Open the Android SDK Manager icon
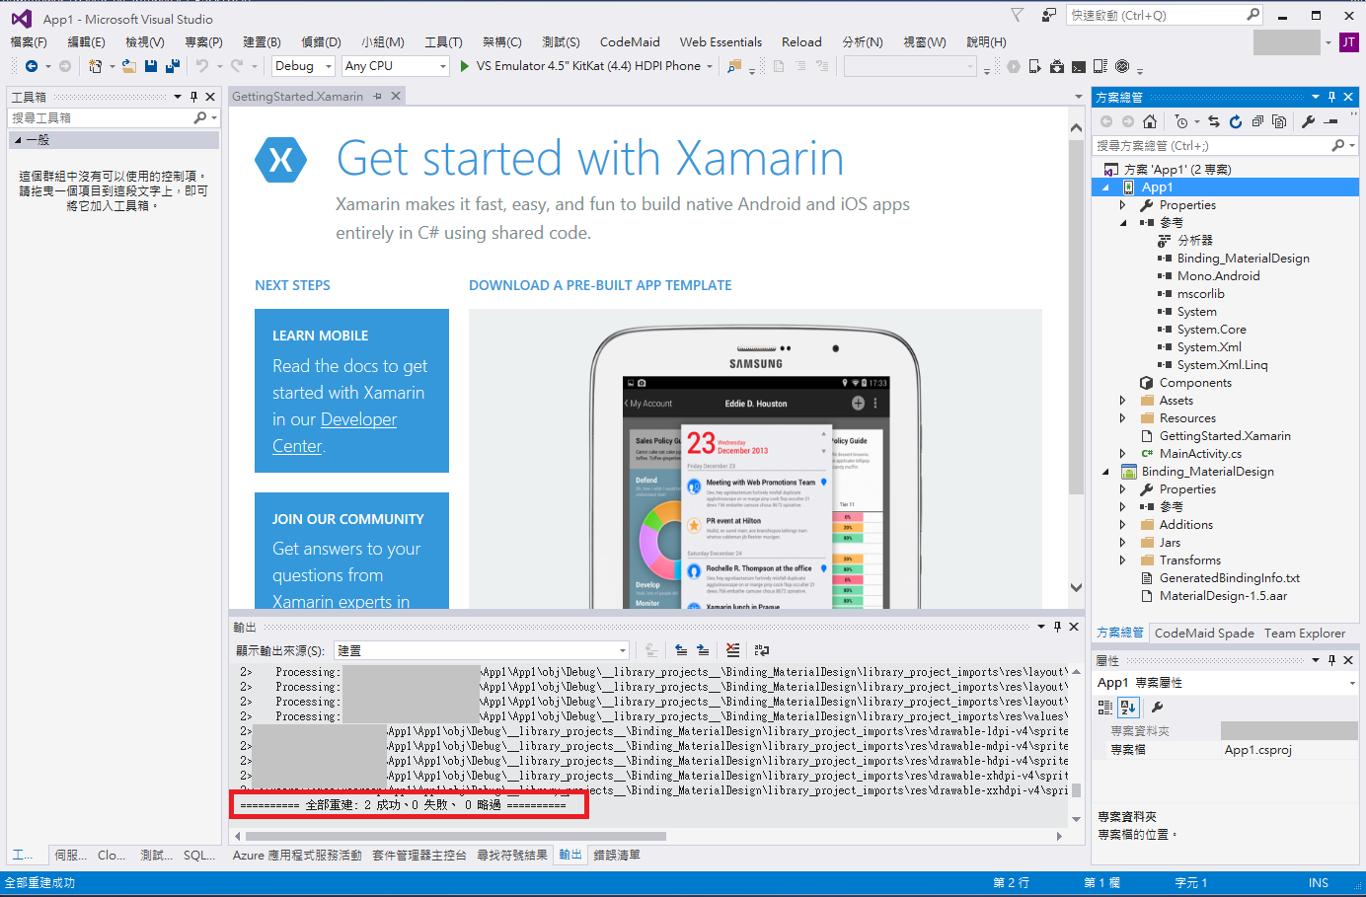1366x897 pixels. tap(1057, 66)
